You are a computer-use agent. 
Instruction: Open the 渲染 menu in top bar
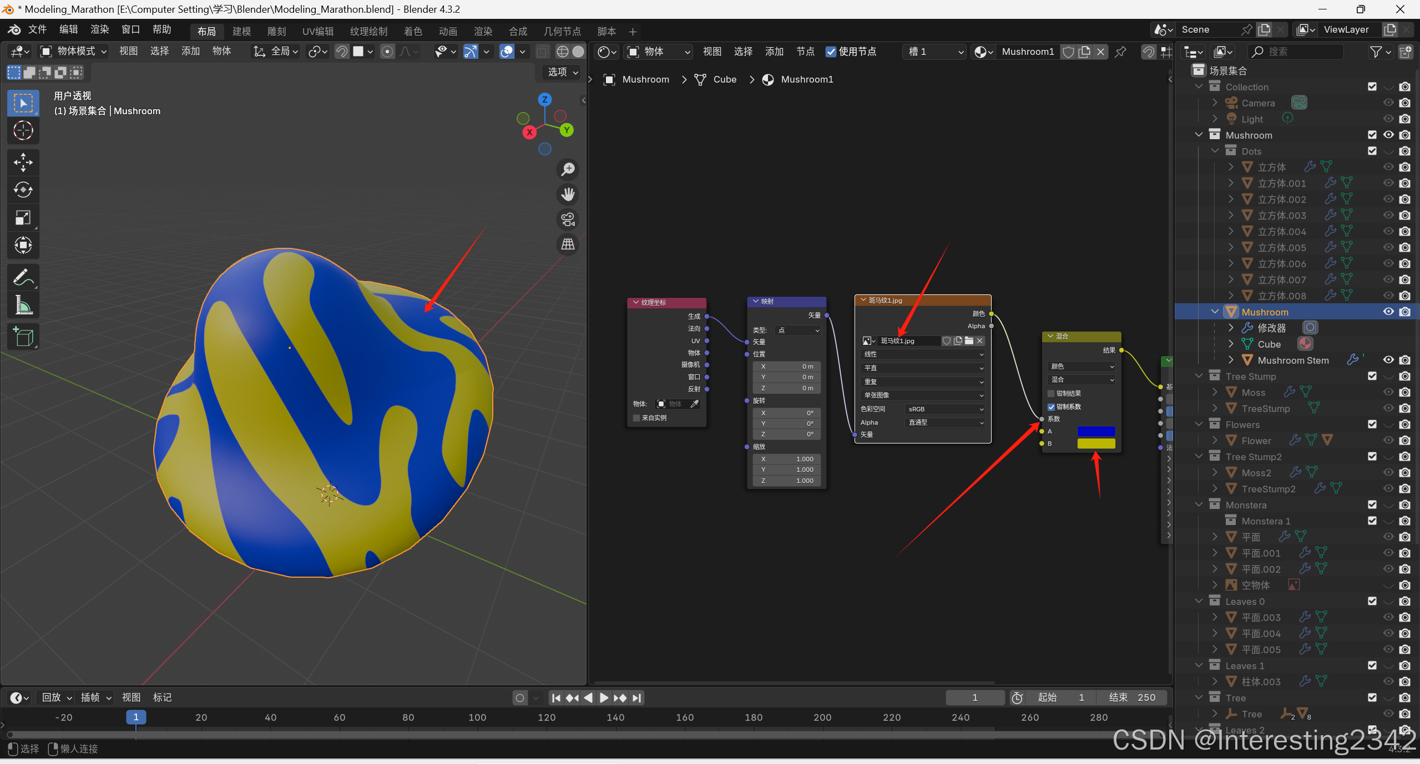click(100, 29)
